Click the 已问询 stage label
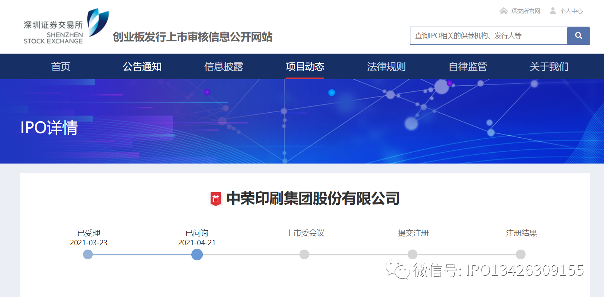The image size is (604, 297). coord(197,233)
